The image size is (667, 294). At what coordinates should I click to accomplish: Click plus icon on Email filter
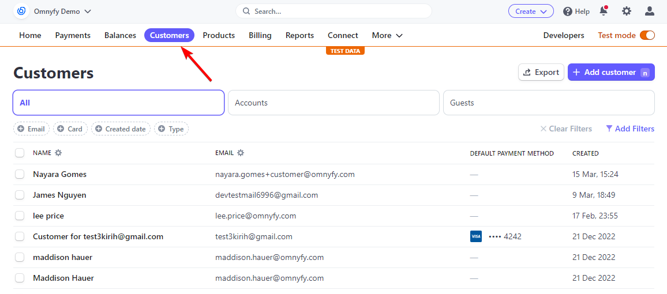tap(21, 129)
